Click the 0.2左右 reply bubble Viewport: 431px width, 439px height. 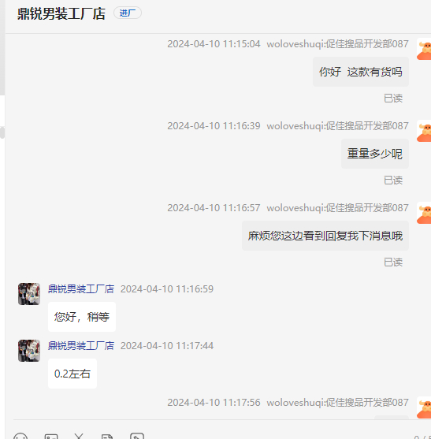72,374
